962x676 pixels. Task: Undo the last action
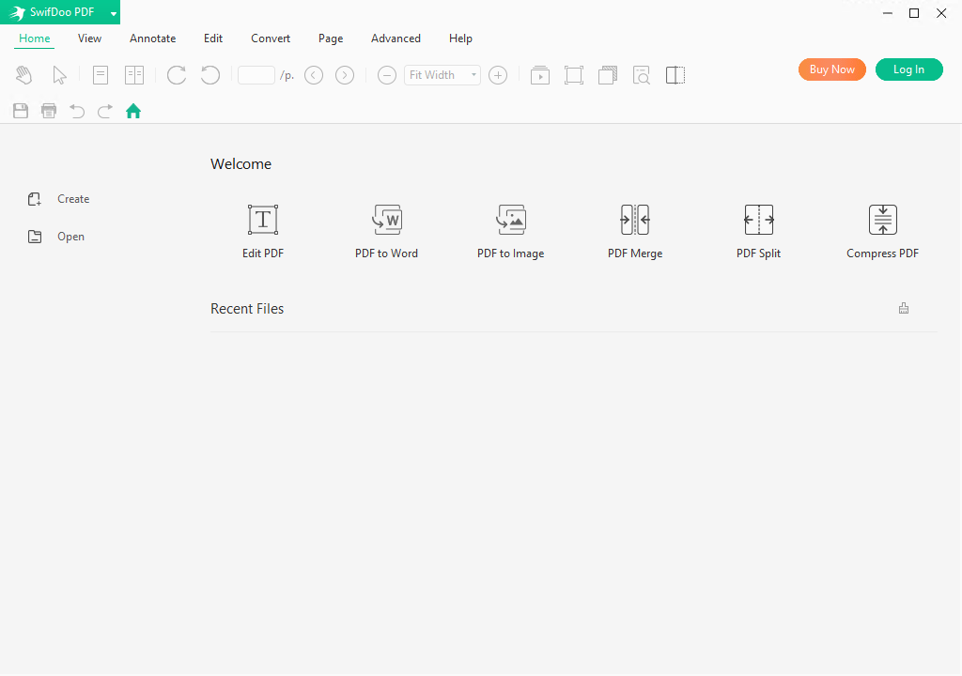[77, 111]
